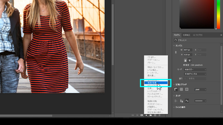Toggle rulers display icon

pos(176,89)
